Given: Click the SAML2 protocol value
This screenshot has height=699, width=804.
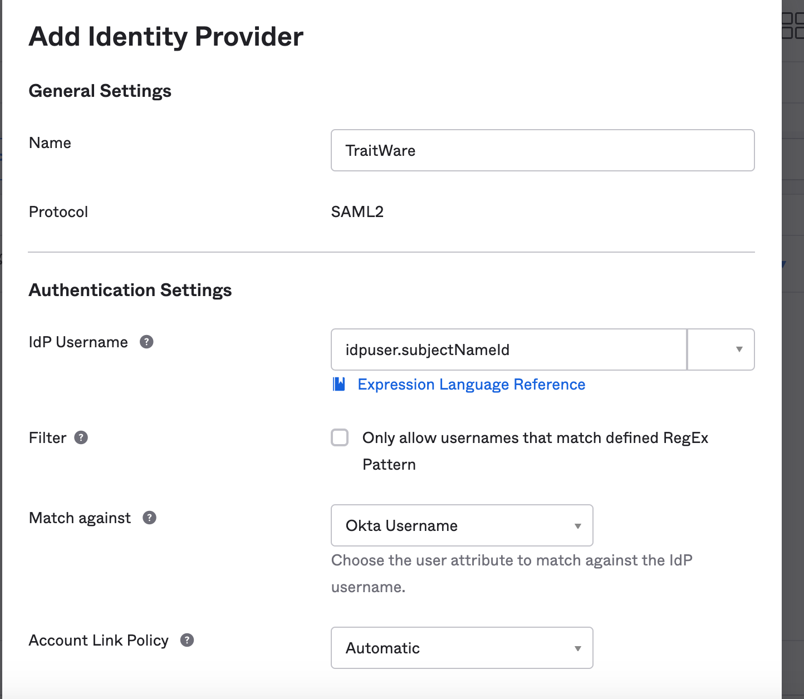Looking at the screenshot, I should tap(357, 211).
